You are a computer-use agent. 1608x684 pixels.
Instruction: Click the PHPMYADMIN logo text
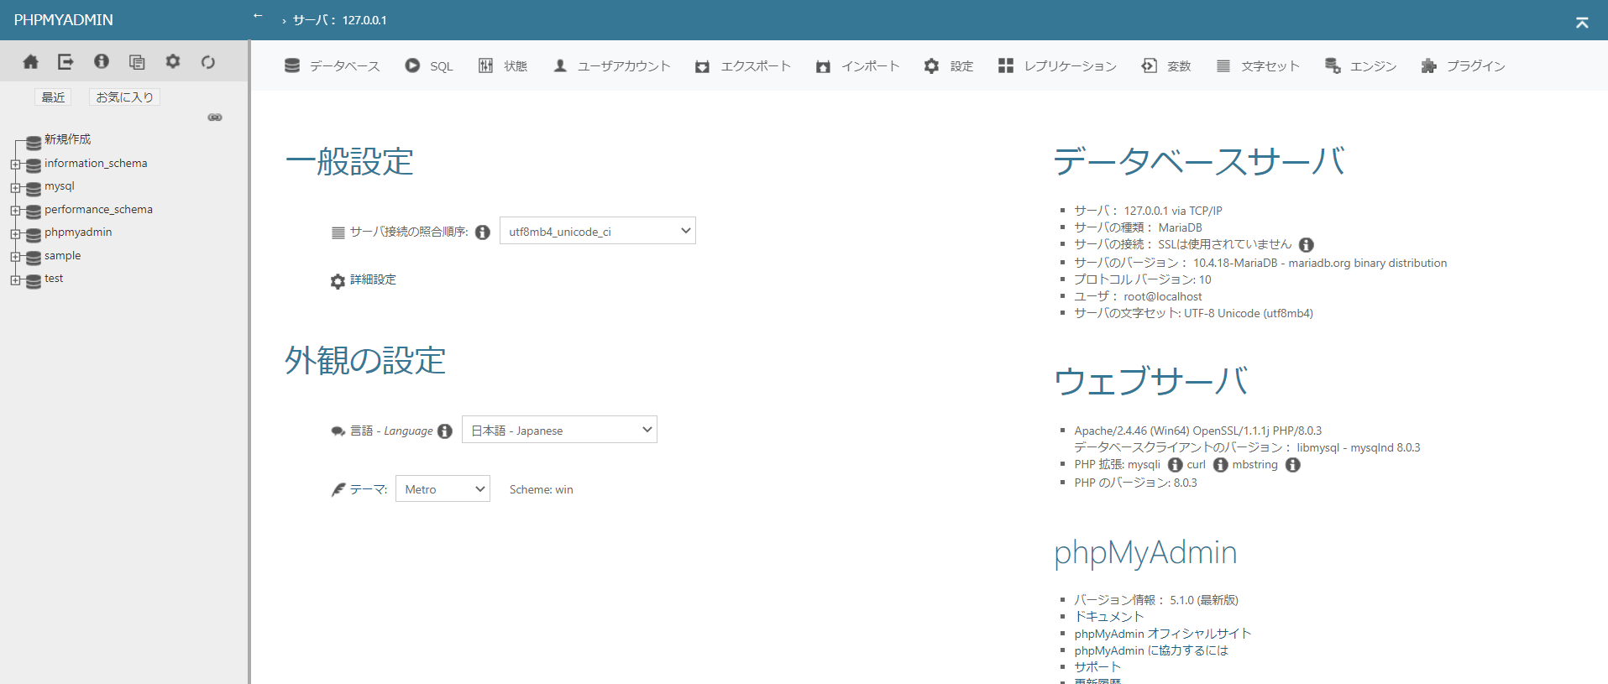pyautogui.click(x=64, y=20)
